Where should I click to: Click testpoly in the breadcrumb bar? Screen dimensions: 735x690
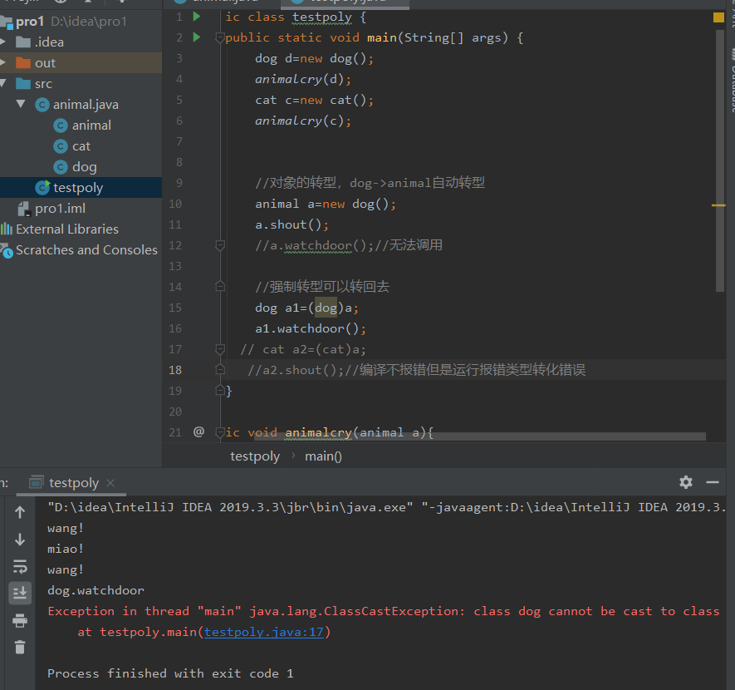pos(254,456)
